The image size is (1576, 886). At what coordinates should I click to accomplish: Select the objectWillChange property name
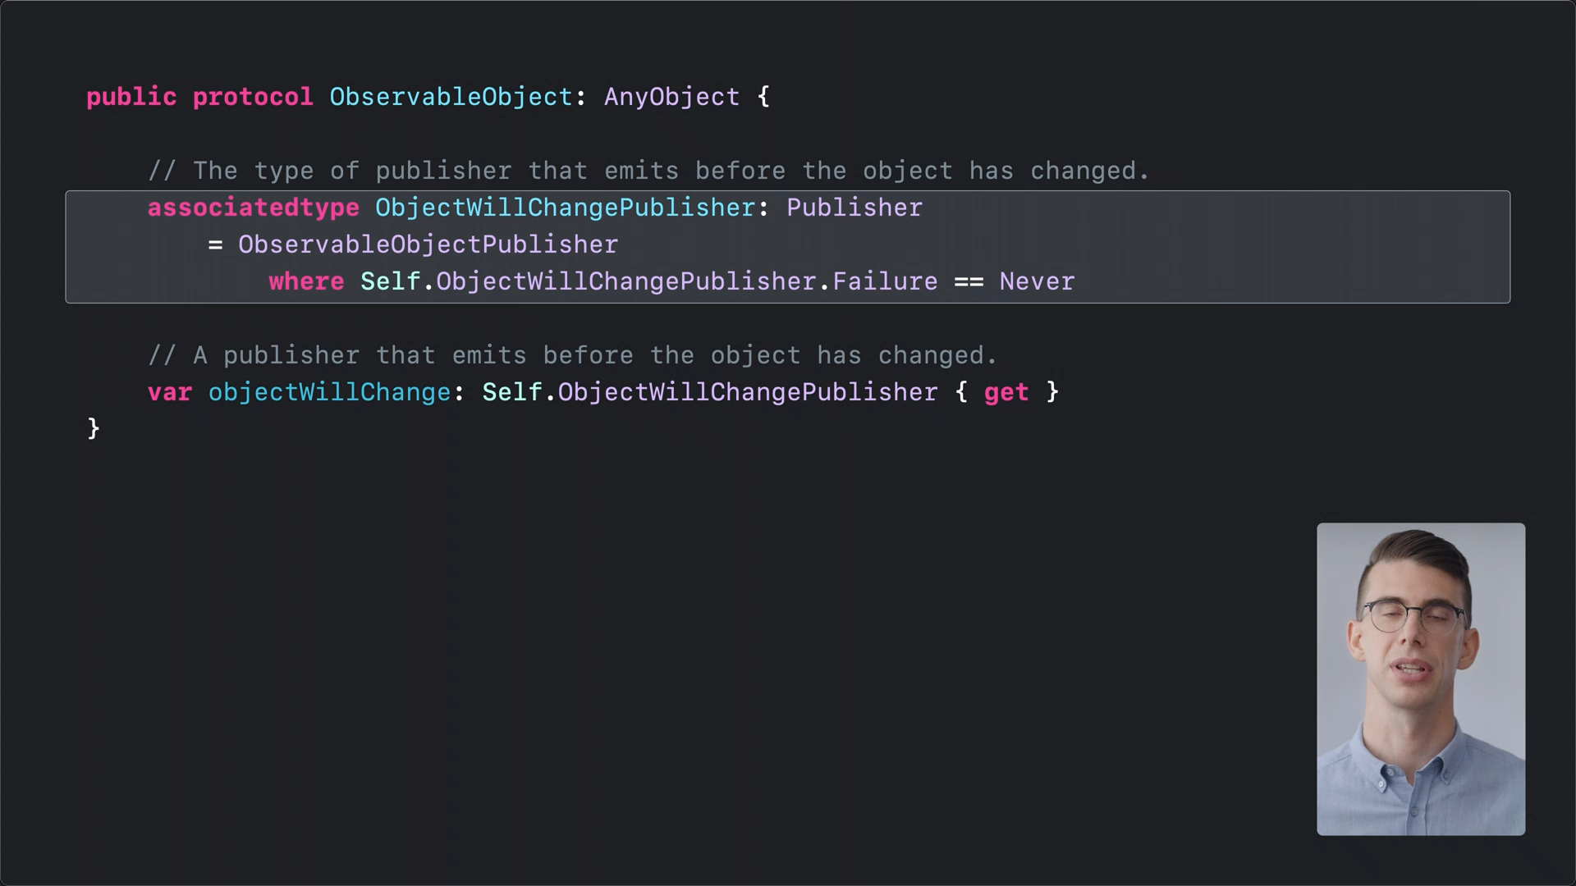click(x=330, y=392)
